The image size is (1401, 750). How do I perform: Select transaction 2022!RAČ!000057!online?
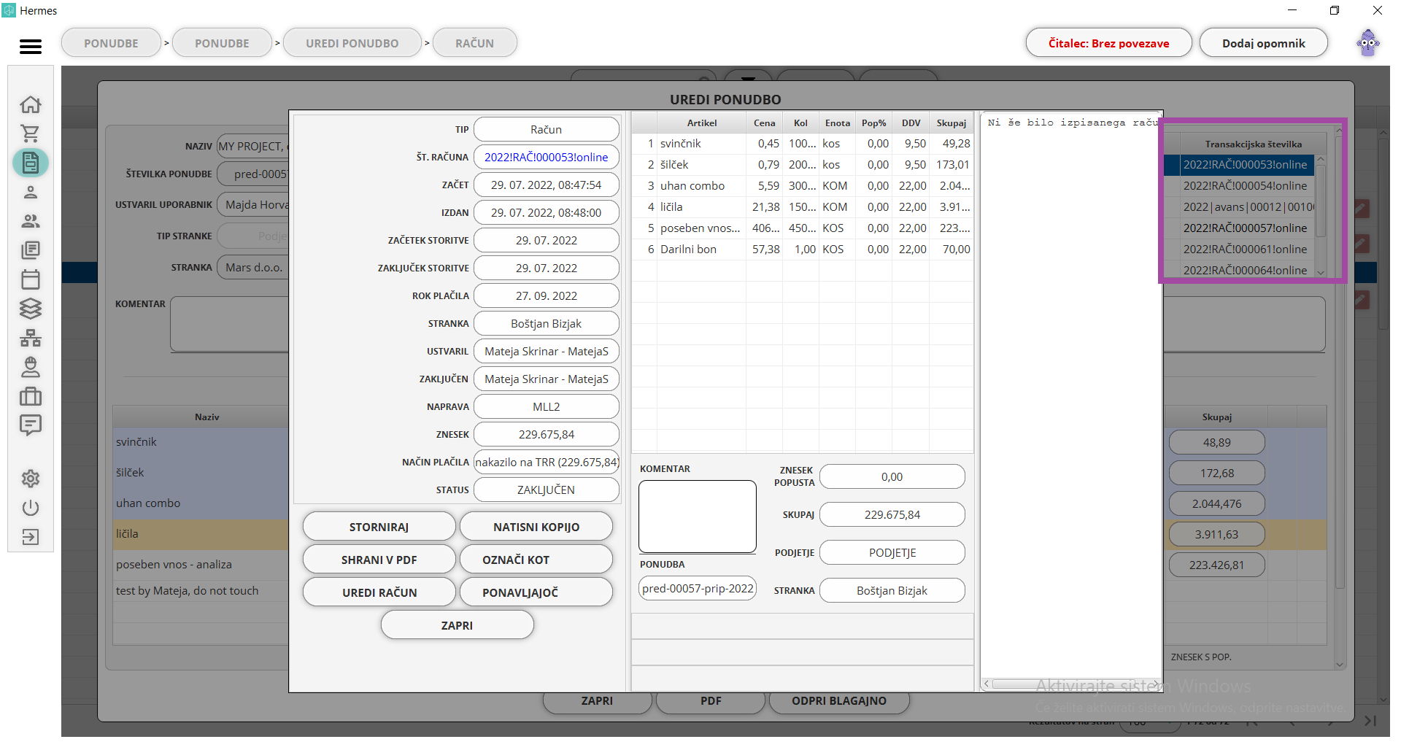point(1245,228)
